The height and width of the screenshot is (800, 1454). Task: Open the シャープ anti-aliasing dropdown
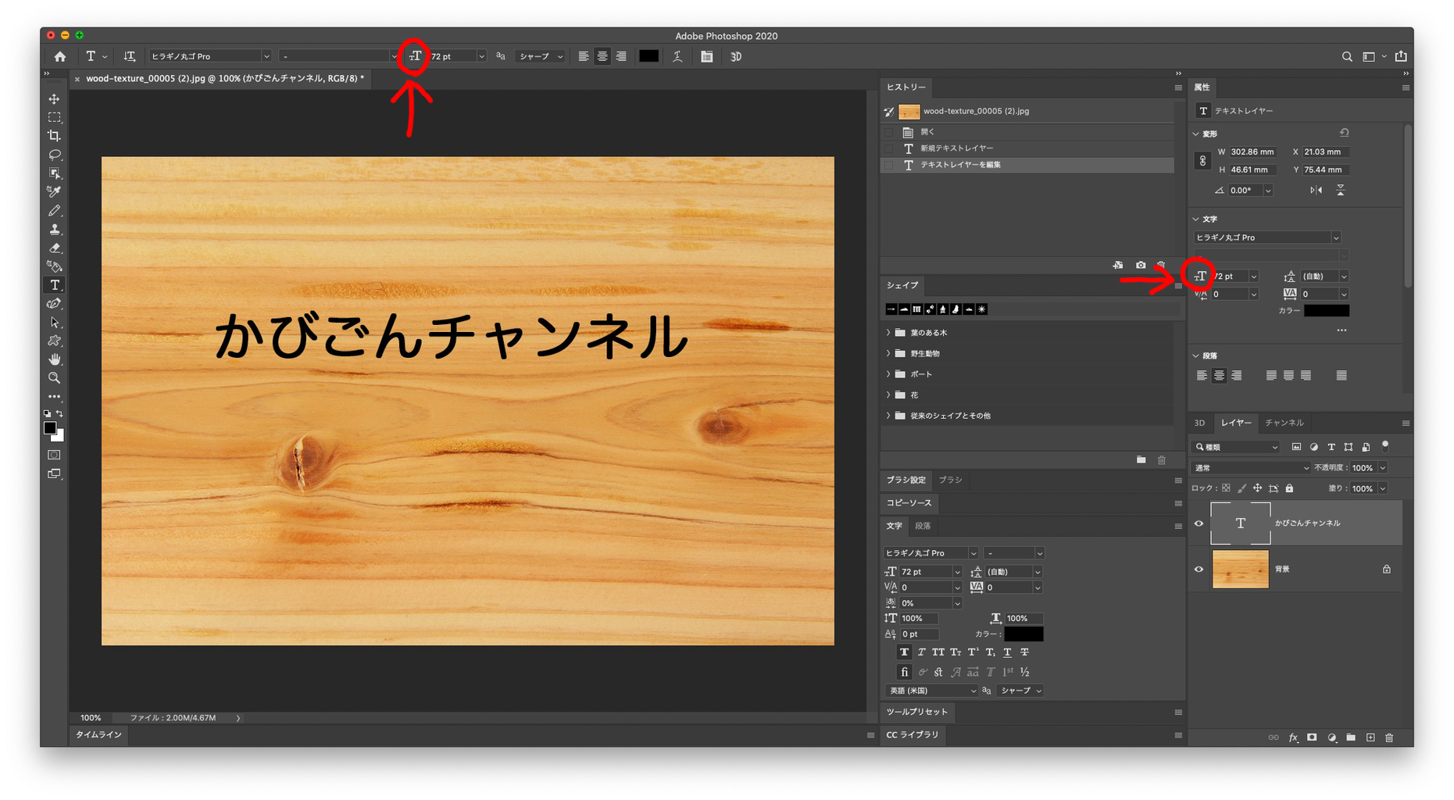pyautogui.click(x=540, y=55)
